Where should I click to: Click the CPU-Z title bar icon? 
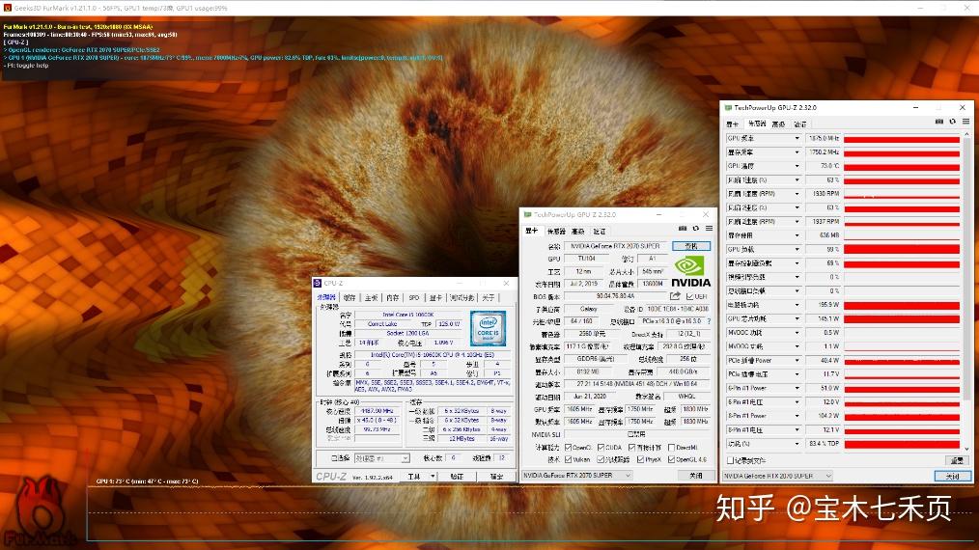(x=318, y=283)
